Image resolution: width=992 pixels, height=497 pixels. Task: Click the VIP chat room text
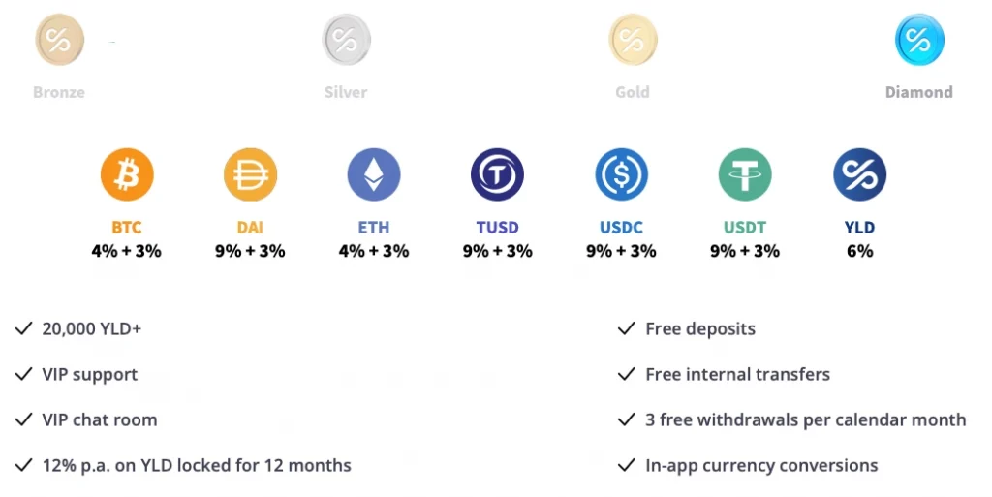click(99, 419)
